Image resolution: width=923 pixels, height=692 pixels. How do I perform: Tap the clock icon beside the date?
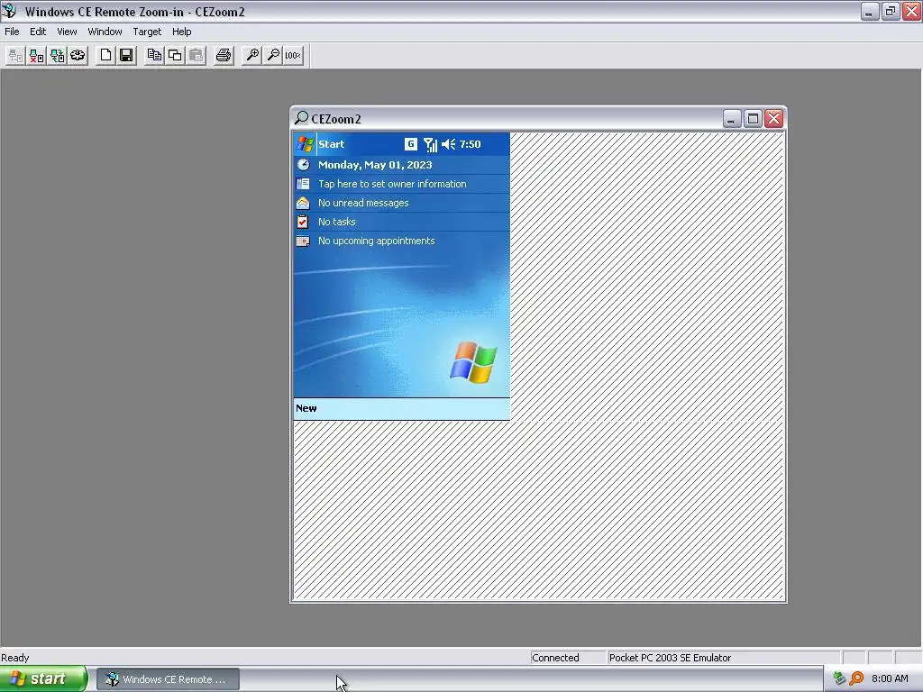[x=303, y=165]
